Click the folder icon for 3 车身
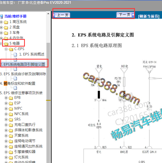The width and height of the screenshot is (162, 163). tap(6, 33)
